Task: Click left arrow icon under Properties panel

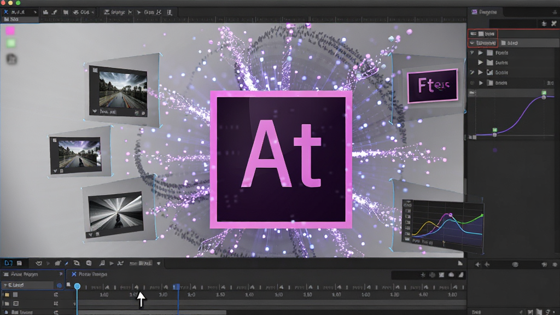Action: point(477,265)
